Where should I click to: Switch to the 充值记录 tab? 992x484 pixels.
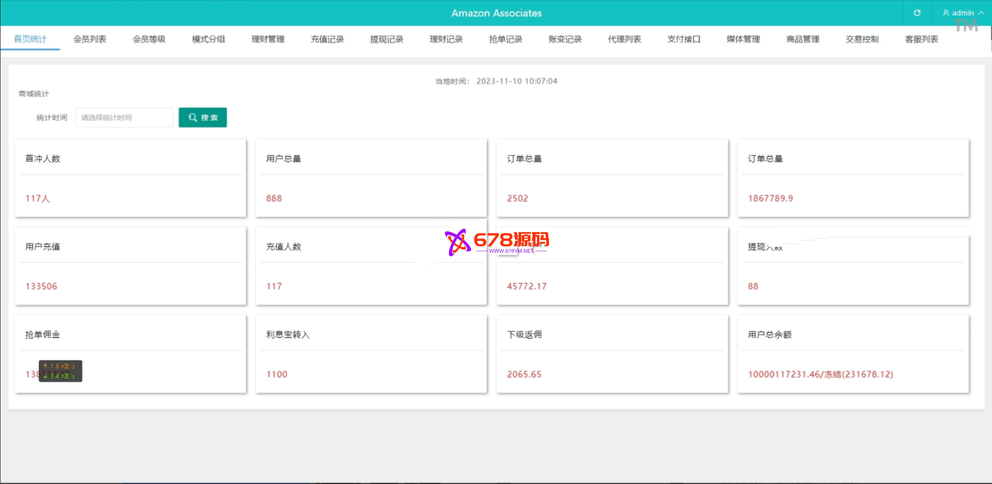coord(327,39)
